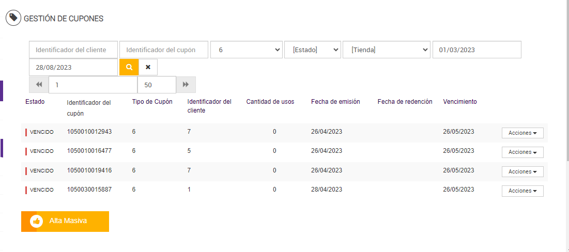Open Acciones menu for coupon 1050010012943
569x252 pixels.
click(522, 133)
